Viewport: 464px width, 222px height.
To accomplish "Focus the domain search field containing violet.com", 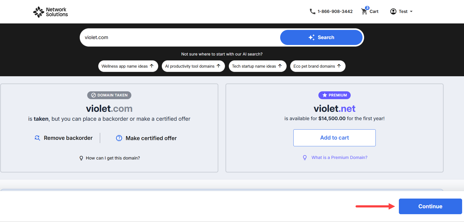I will coord(180,37).
